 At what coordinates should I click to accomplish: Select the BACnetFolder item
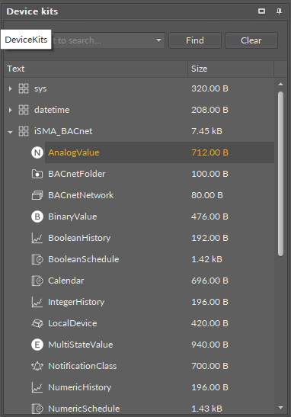pyautogui.click(x=76, y=174)
